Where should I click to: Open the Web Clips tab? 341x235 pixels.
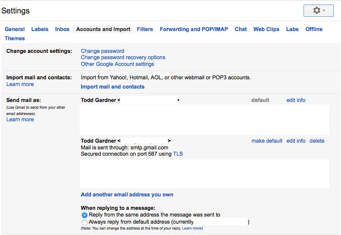click(266, 29)
